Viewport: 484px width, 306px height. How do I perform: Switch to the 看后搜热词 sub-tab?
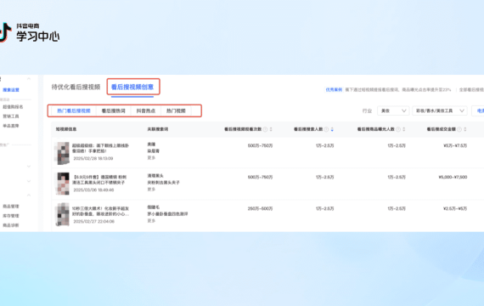[x=113, y=110]
